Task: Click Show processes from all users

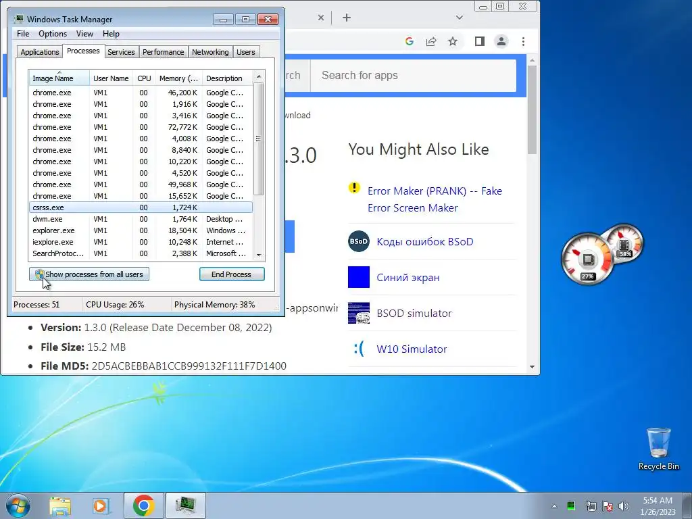Action: point(89,274)
